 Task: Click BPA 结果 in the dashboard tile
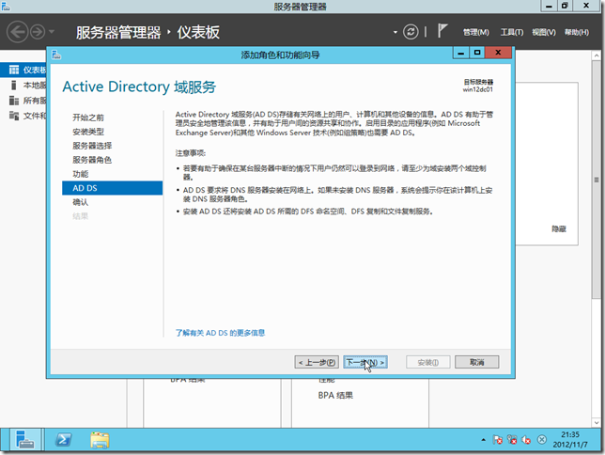(x=335, y=395)
